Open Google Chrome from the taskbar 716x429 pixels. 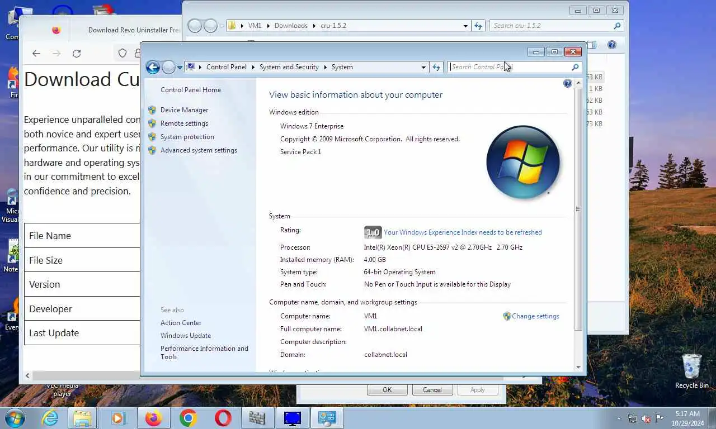point(188,418)
